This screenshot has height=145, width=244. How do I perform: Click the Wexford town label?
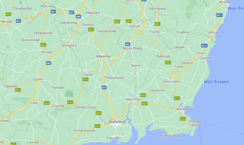[x=183, y=109]
